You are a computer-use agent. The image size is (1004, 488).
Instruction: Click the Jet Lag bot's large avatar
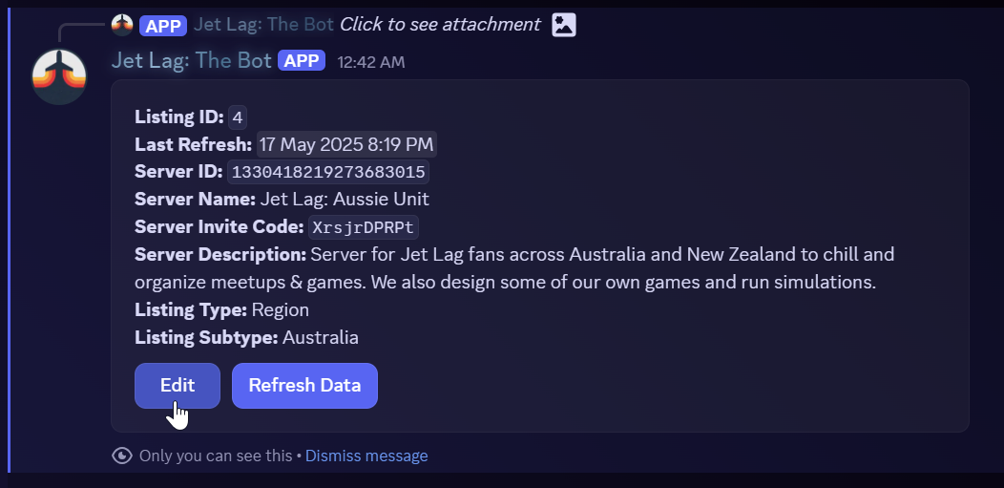point(59,75)
